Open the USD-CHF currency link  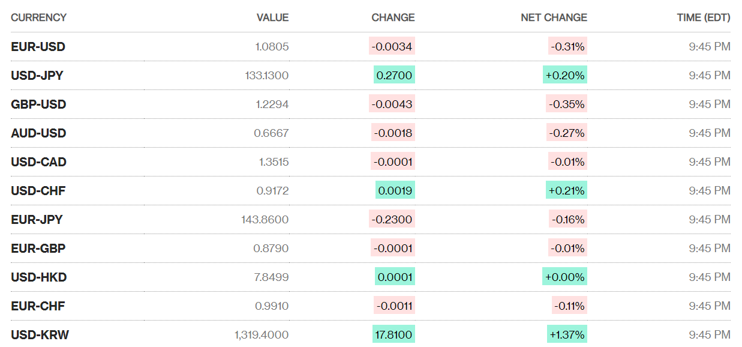[x=38, y=191]
